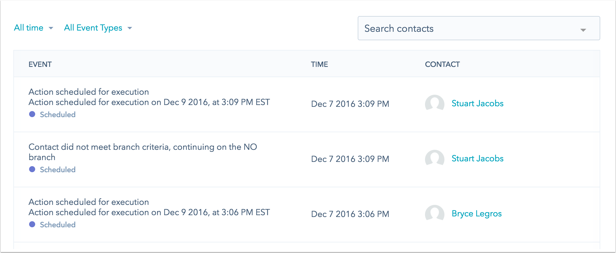Click Stuart Jacobs avatar in second row
Viewport: 616px width, 253px height.
pyautogui.click(x=434, y=159)
